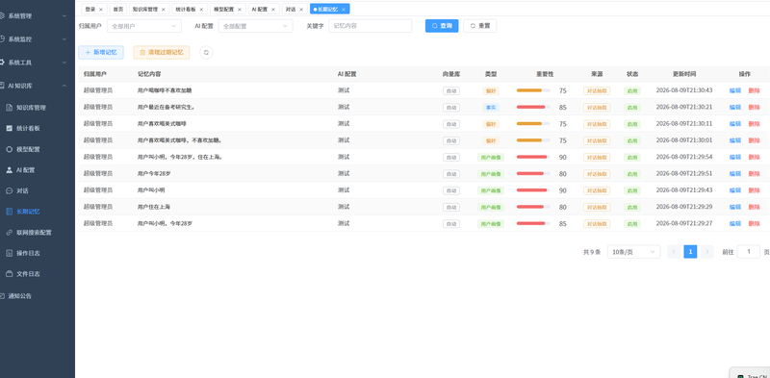Select page 1 in the pagination
This screenshot has width=770, height=378.
[690, 252]
